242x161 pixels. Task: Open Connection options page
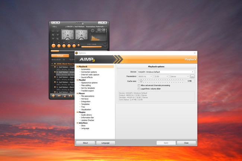tap(89, 72)
